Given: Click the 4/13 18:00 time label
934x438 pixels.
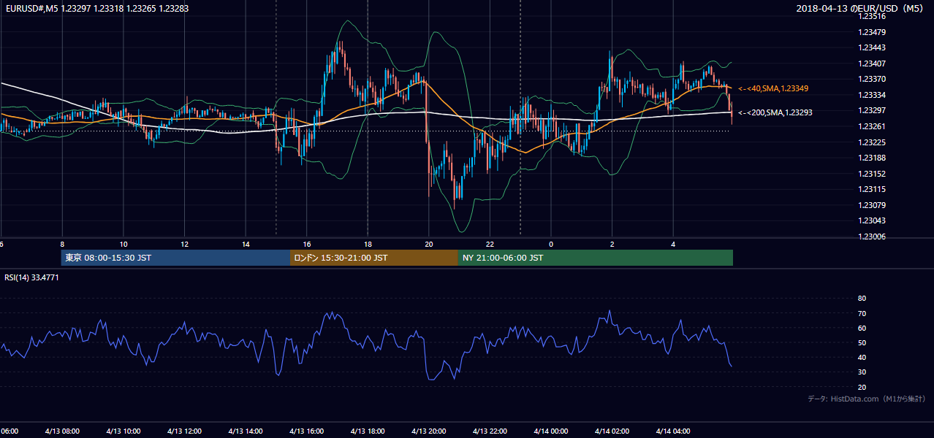Looking at the screenshot, I should click(366, 431).
